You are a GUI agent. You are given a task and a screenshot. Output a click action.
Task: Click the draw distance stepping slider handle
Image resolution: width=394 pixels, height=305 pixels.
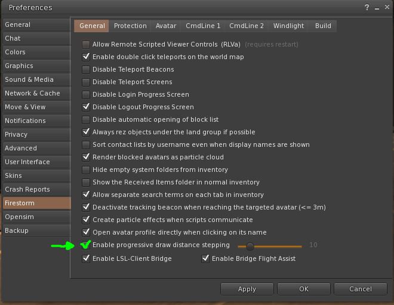point(250,247)
